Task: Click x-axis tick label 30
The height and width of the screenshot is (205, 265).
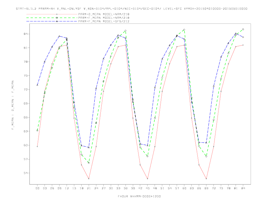Action: pos(111,188)
